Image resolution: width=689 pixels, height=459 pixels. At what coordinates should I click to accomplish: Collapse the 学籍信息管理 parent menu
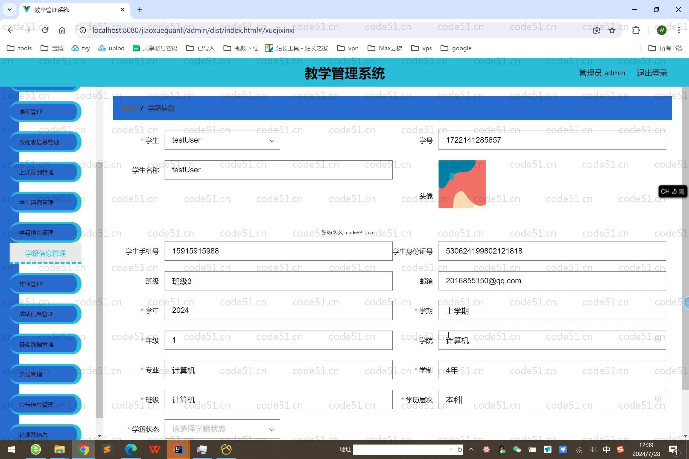pos(45,233)
